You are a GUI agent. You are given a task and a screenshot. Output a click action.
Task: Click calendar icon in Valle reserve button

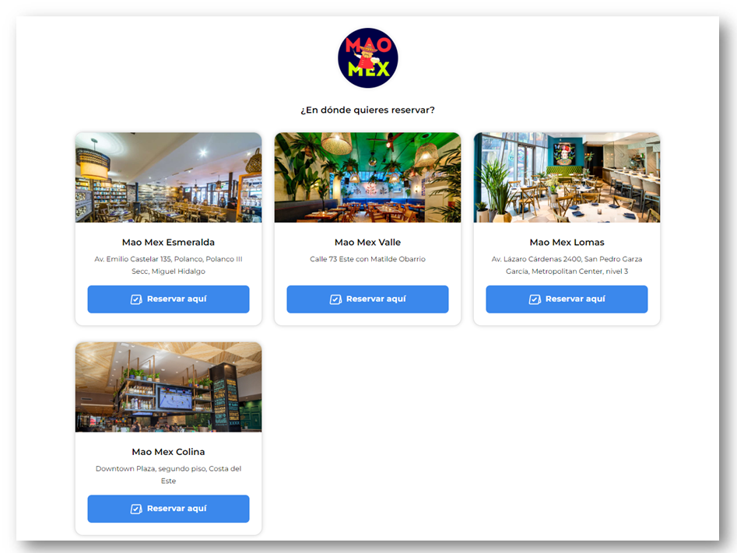click(335, 299)
